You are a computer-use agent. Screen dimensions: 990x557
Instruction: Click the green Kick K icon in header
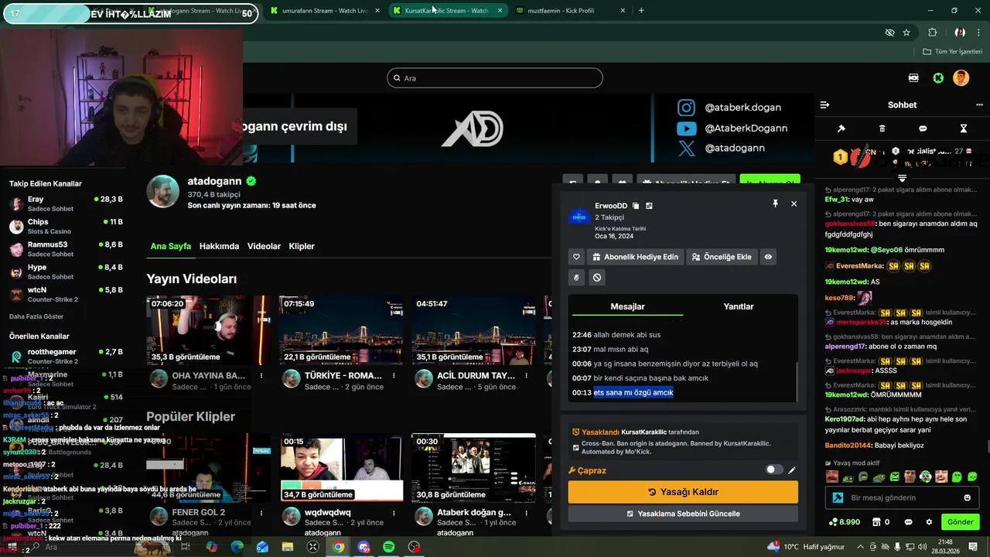pyautogui.click(x=938, y=78)
